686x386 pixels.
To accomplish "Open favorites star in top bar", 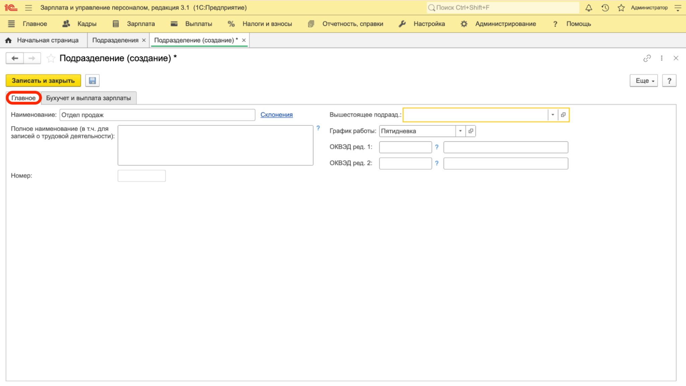I will [x=621, y=8].
